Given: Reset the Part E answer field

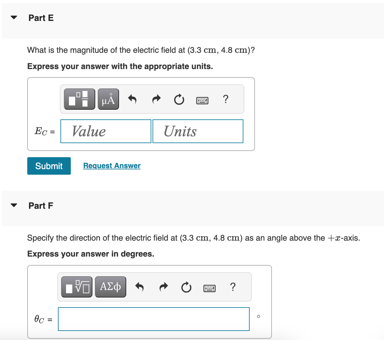Looking at the screenshot, I should point(179,99).
